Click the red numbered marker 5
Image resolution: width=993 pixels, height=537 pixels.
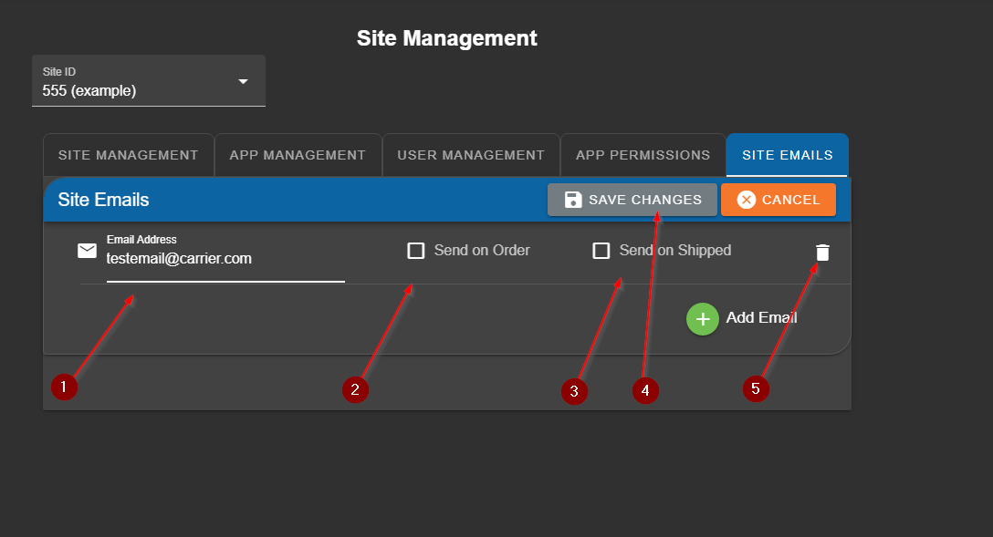coord(755,388)
